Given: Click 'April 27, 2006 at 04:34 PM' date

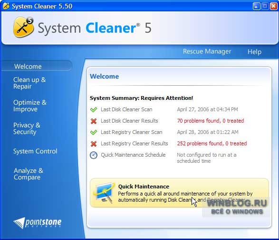Looking at the screenshot, I should (x=208, y=109).
